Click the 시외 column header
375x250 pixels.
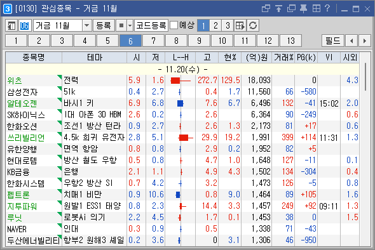(x=350, y=58)
